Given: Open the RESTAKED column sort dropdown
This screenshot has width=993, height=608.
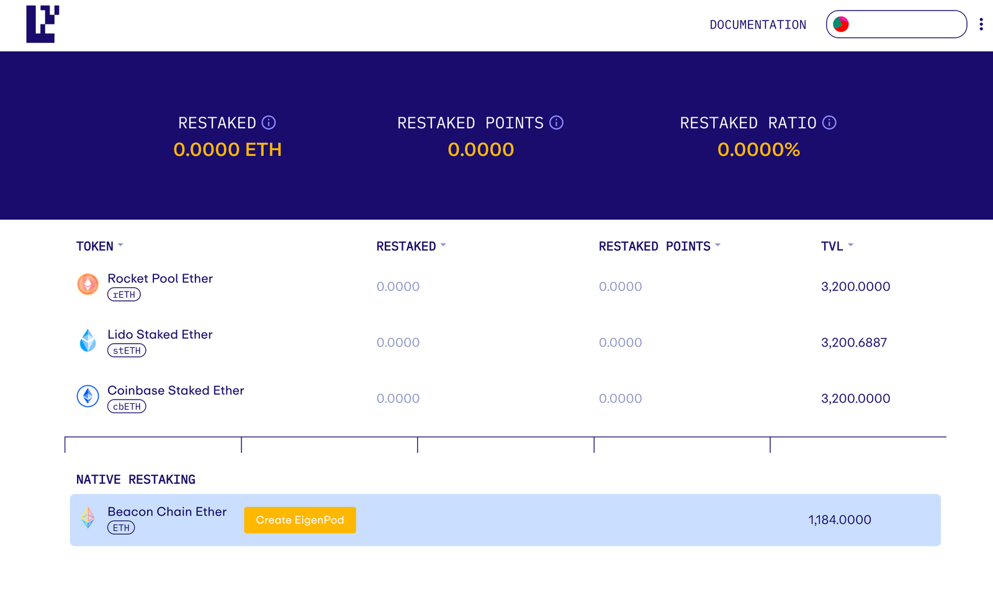Looking at the screenshot, I should (x=443, y=244).
